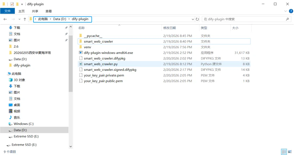Open the 共享 ribbon tab
The height and width of the screenshot is (155, 294).
[35, 11]
